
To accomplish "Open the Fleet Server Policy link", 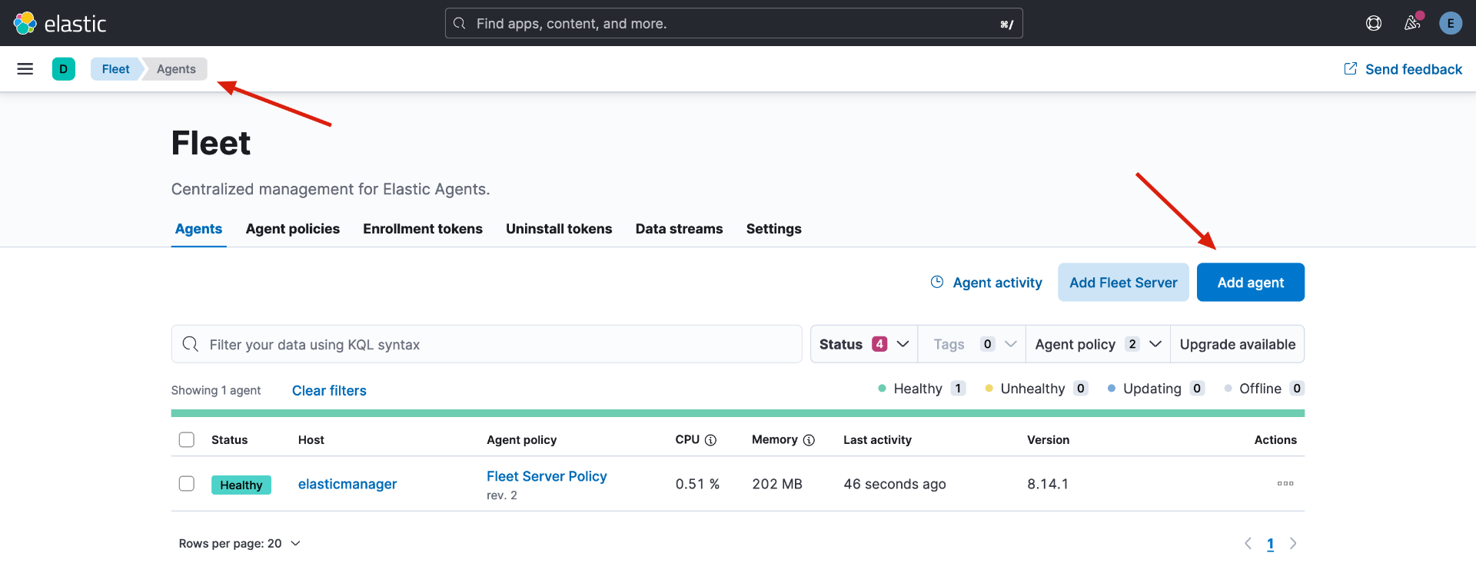I will tap(547, 476).
